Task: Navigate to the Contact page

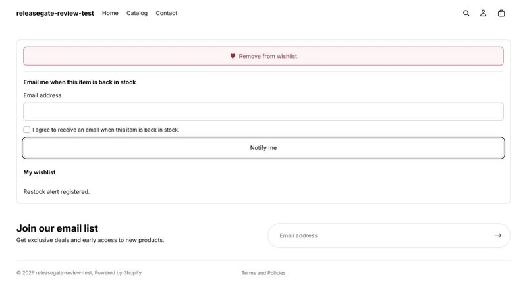Action: click(167, 13)
